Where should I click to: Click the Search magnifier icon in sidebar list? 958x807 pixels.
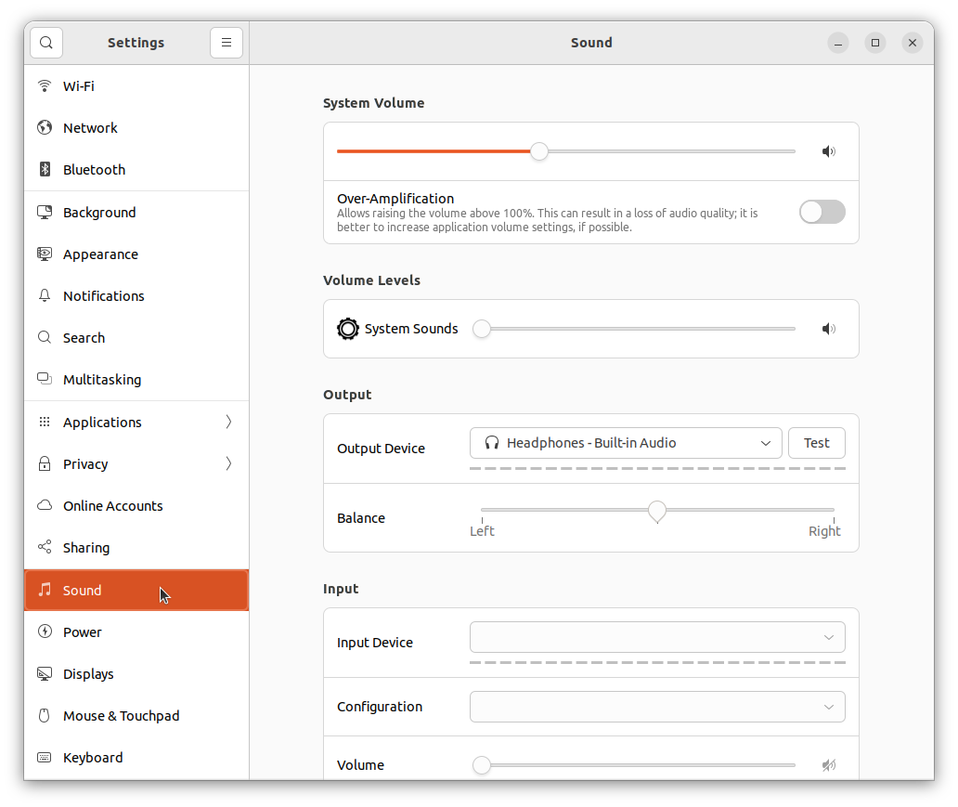click(45, 337)
